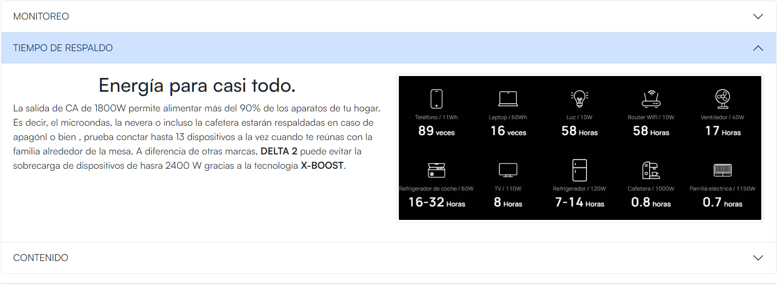Click the 'Parrilla eléctrica / 1150W' label
This screenshot has height=294, width=779.
tap(723, 189)
